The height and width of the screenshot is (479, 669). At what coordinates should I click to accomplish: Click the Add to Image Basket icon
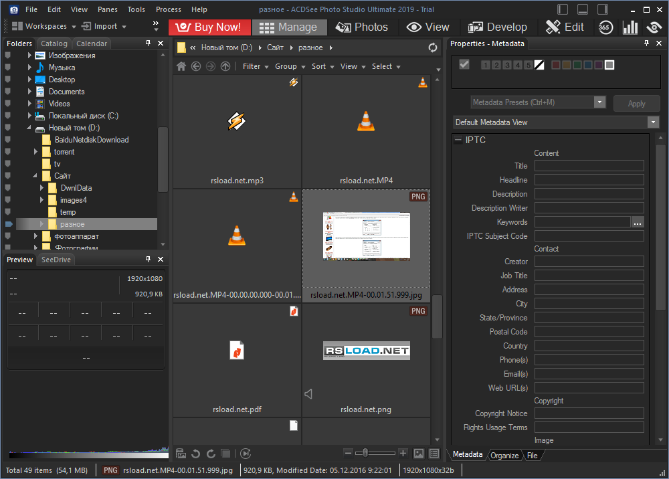pos(181,454)
